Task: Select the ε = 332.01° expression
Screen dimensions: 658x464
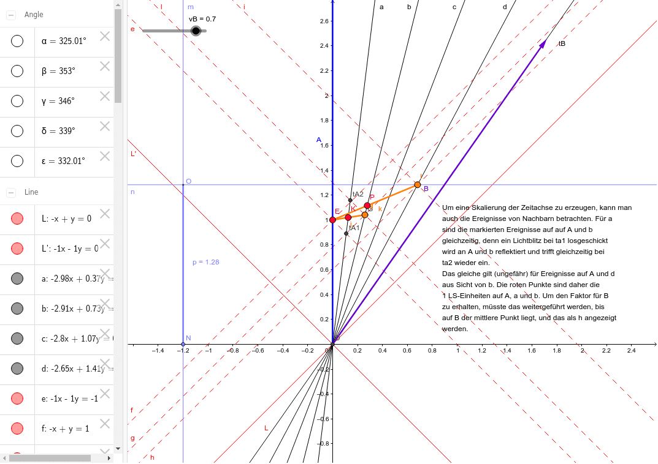Action: [x=63, y=161]
